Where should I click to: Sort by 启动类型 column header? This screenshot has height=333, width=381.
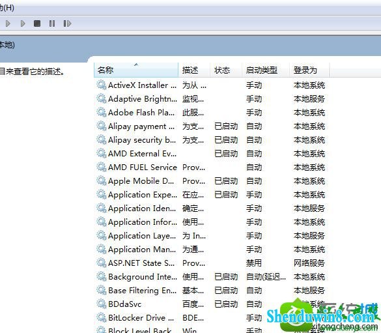pyautogui.click(x=266, y=70)
